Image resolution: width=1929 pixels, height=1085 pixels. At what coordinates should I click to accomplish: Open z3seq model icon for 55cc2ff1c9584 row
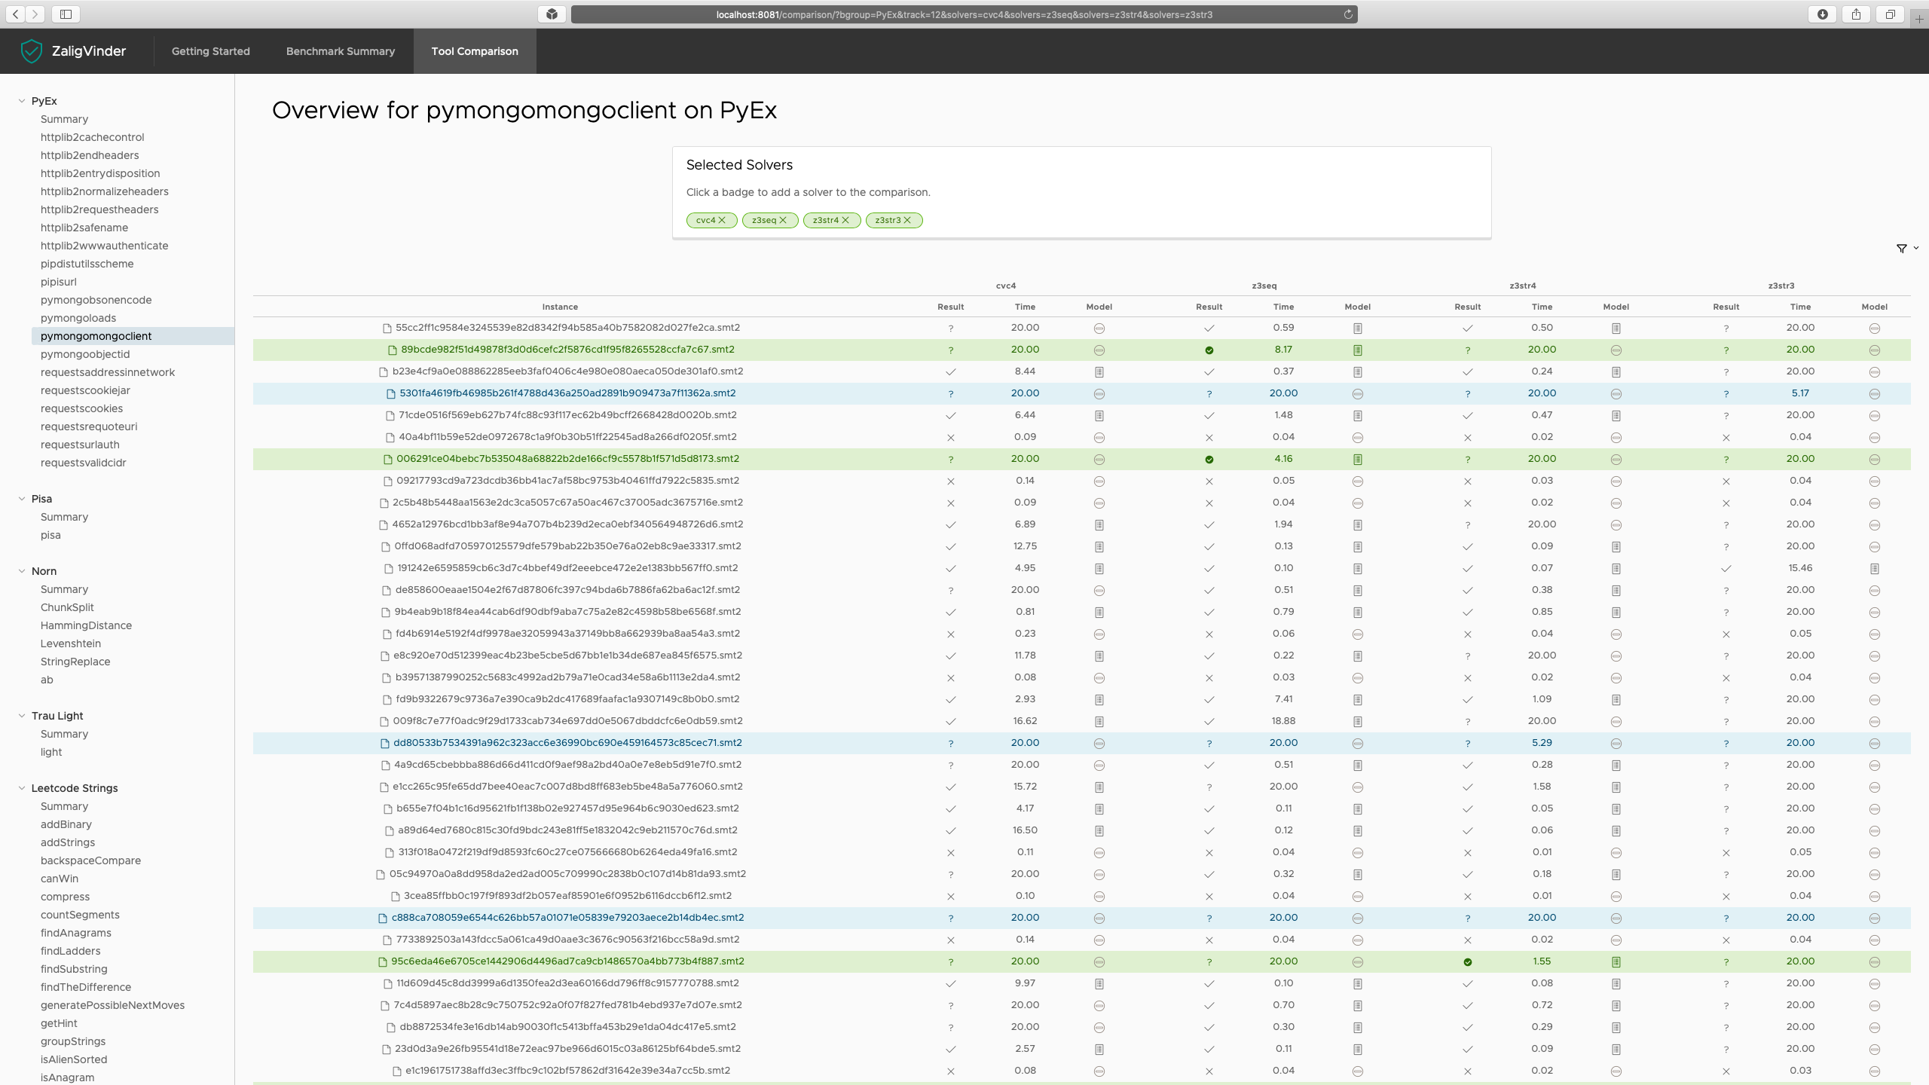1358,329
